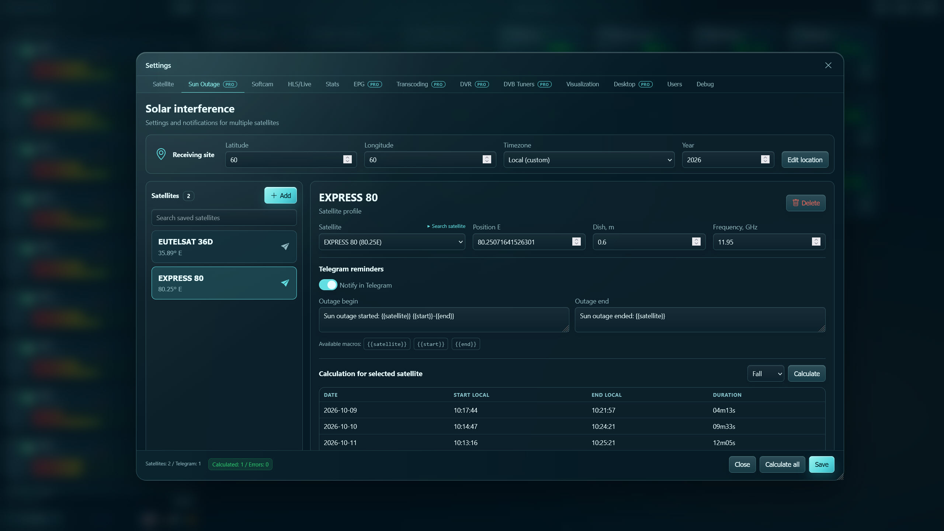Click the {{satellite}} macro chip
Image resolution: width=944 pixels, height=531 pixels.
click(x=387, y=344)
